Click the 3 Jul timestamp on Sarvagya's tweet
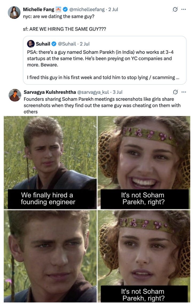194x307 pixels. click(118, 92)
